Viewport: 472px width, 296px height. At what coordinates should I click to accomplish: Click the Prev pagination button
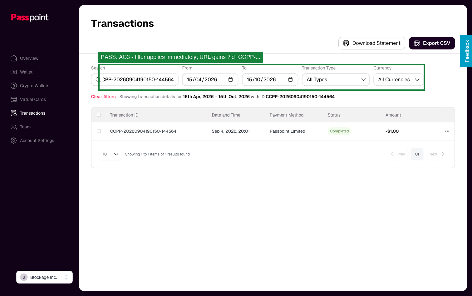coord(398,154)
